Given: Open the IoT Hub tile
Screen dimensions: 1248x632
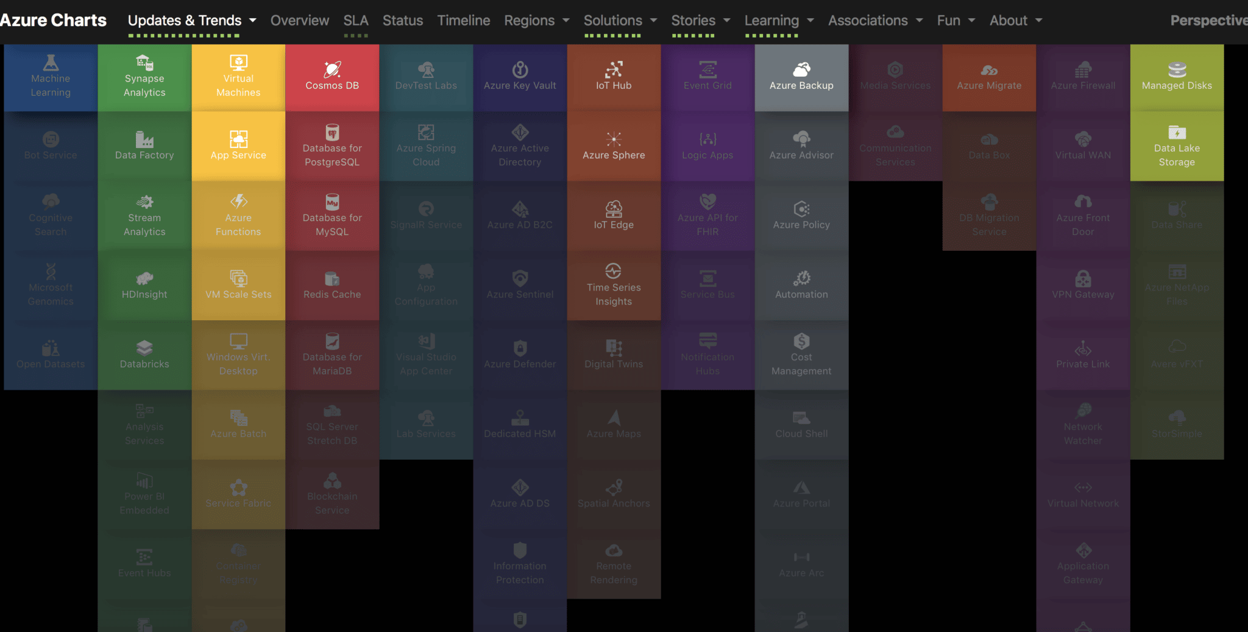Looking at the screenshot, I should 614,78.
